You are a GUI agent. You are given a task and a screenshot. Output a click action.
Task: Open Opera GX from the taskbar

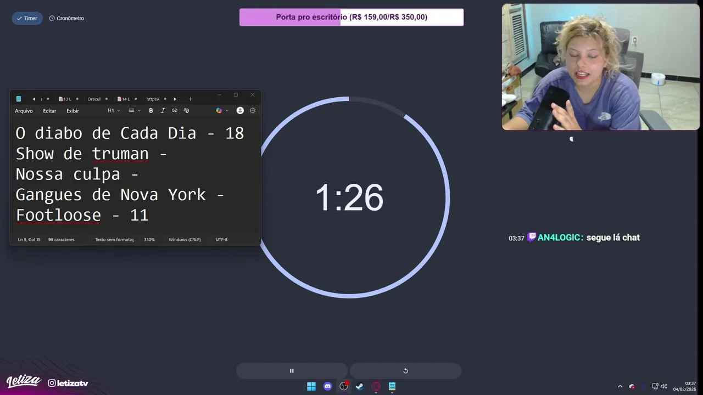click(x=376, y=386)
